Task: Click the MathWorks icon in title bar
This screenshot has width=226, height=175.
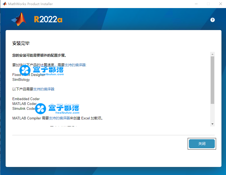Action: coord(5,4)
